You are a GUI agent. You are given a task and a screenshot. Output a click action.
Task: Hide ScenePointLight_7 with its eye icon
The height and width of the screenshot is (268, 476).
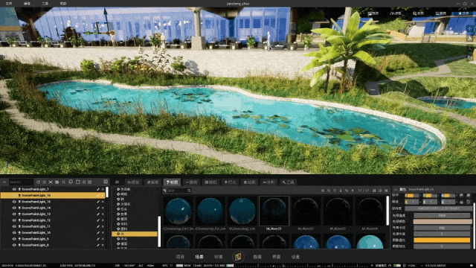[x=14, y=189]
